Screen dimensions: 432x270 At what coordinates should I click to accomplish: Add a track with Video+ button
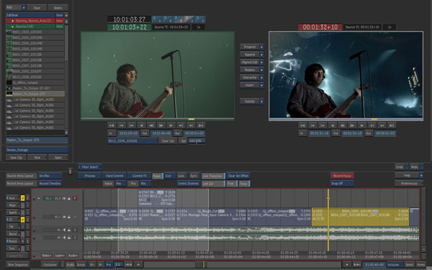46,256
